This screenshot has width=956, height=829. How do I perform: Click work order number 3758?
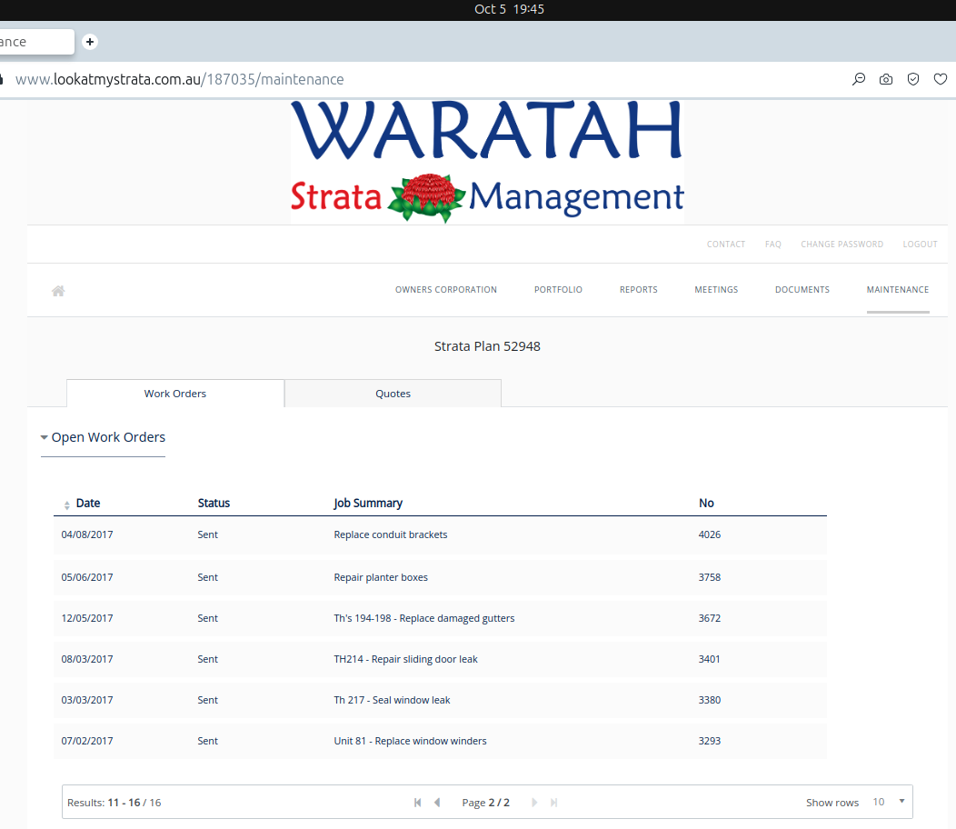pyautogui.click(x=710, y=578)
